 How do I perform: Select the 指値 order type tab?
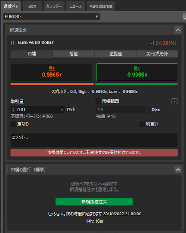[x=73, y=54]
